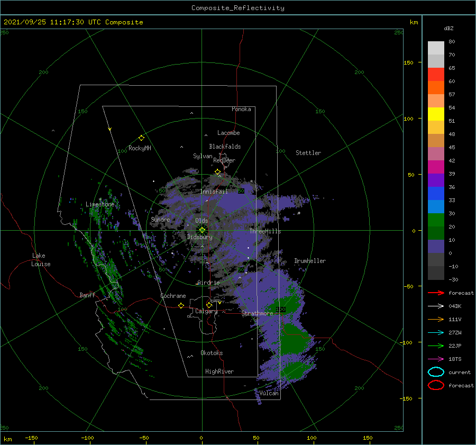This screenshot has width=476, height=445.
Task: Click the red forecast ellipse icon
Action: tap(436, 385)
